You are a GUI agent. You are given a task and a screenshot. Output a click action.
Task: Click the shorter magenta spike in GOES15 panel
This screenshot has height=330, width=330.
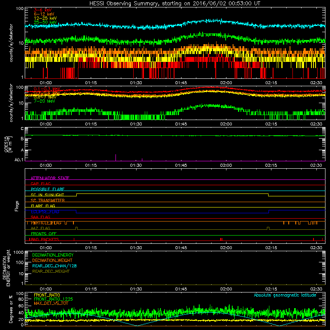tap(142, 160)
